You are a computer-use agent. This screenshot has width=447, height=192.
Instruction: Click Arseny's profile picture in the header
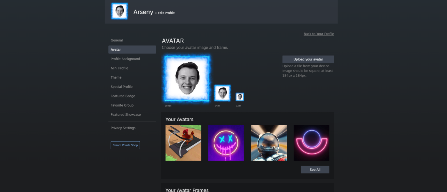pos(119,11)
